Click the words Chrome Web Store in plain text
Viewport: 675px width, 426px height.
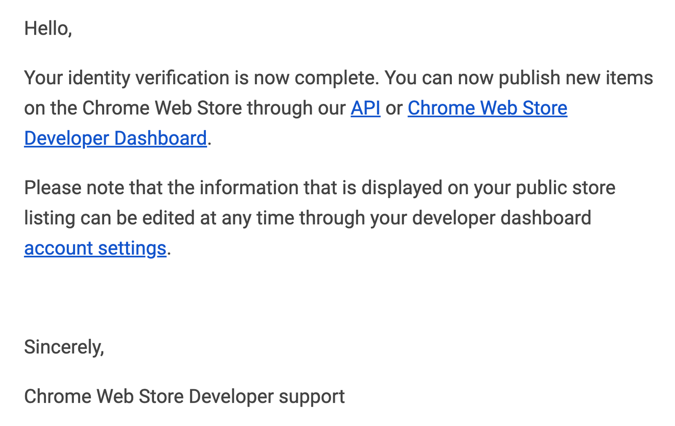160,108
